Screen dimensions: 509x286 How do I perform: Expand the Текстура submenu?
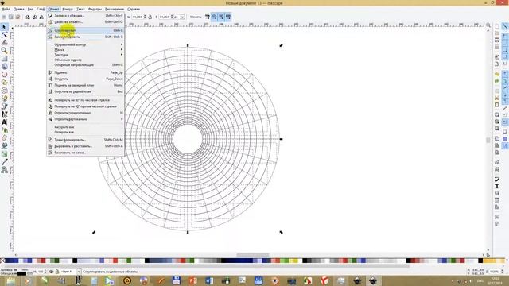86,55
